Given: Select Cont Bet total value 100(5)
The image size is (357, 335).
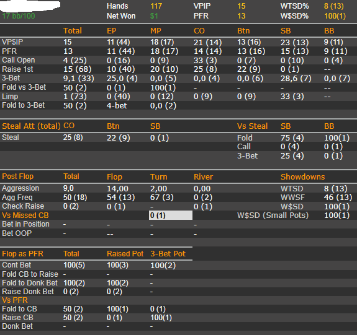Looking at the screenshot, I should point(75,265).
